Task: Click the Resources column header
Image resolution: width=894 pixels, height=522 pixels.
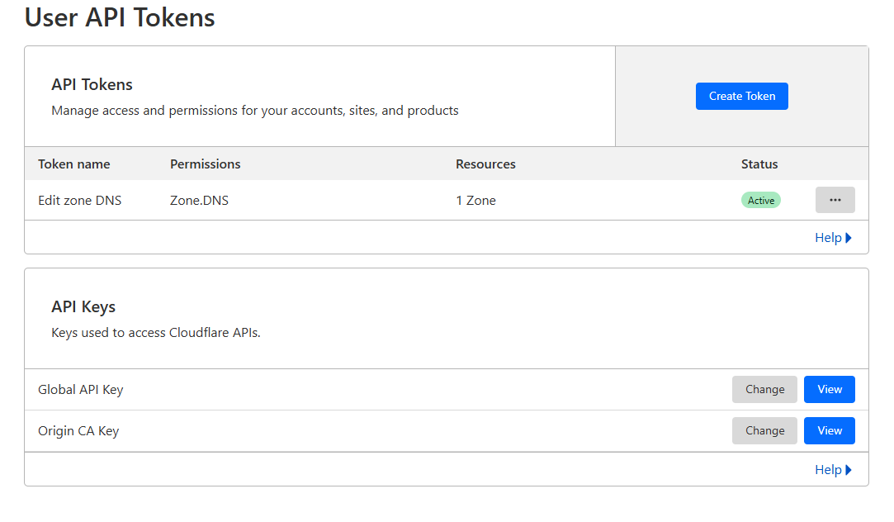Action: coord(485,164)
